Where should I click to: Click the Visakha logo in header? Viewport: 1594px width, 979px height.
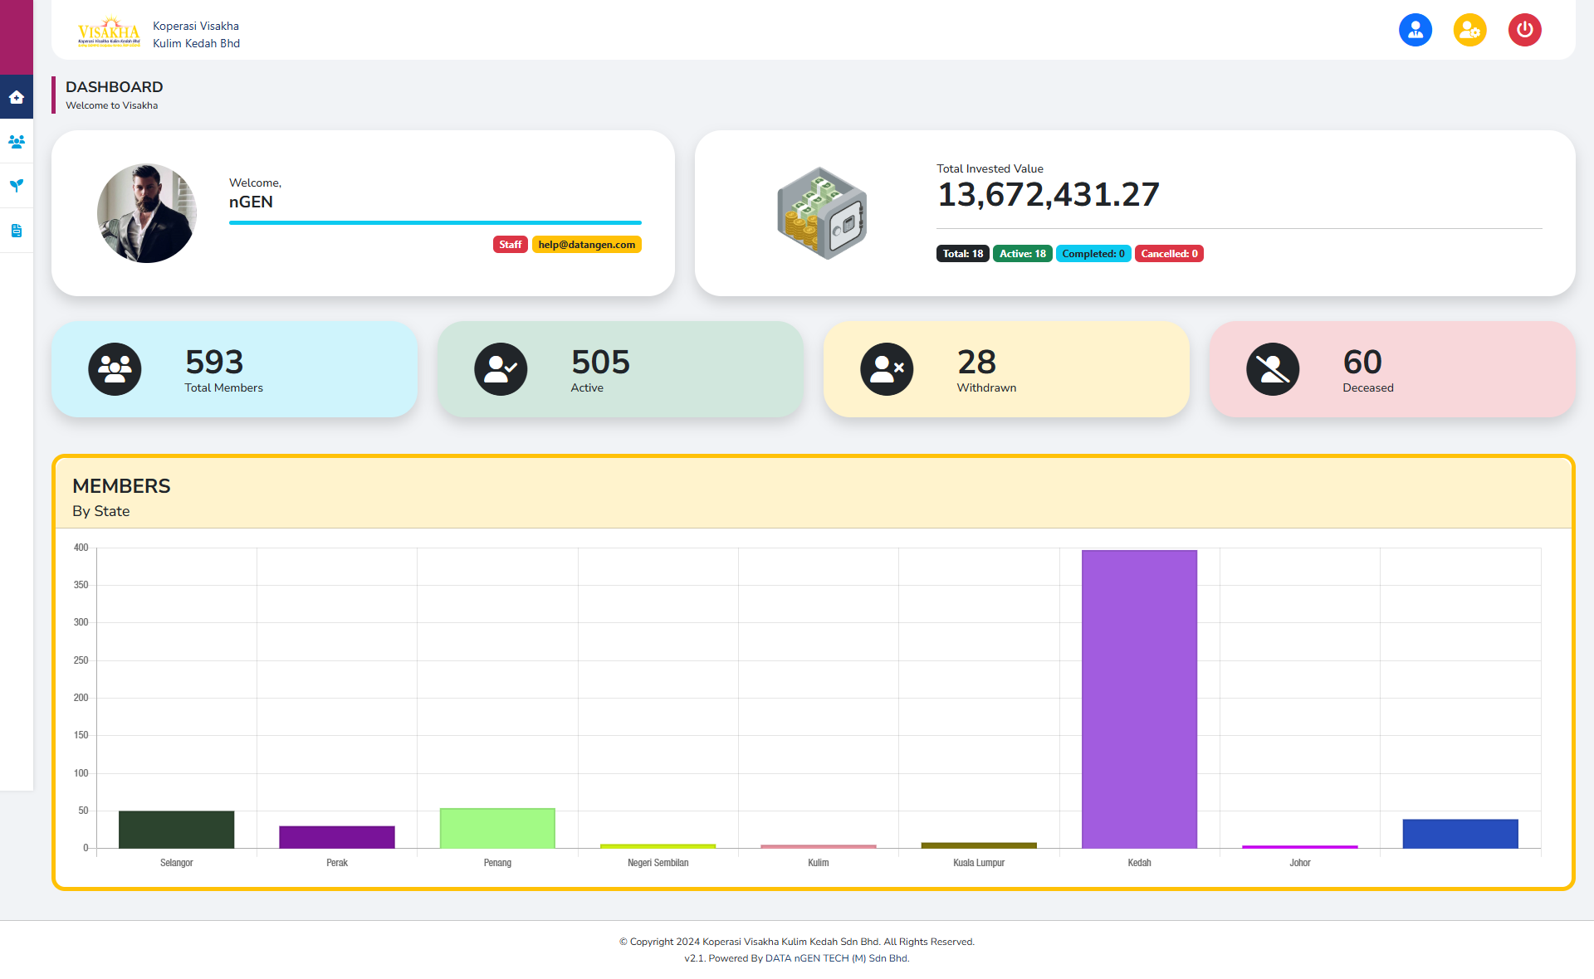pyautogui.click(x=109, y=32)
